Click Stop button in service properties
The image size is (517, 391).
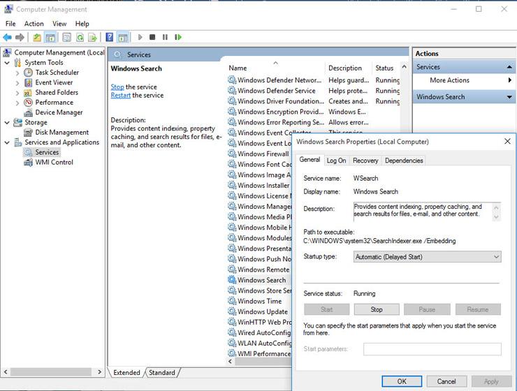[377, 309]
